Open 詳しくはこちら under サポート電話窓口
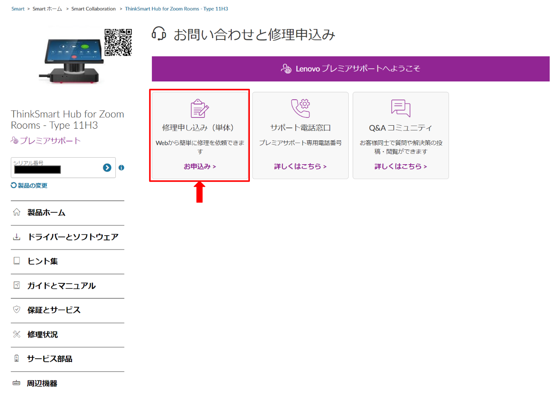The height and width of the screenshot is (399, 557). point(300,166)
